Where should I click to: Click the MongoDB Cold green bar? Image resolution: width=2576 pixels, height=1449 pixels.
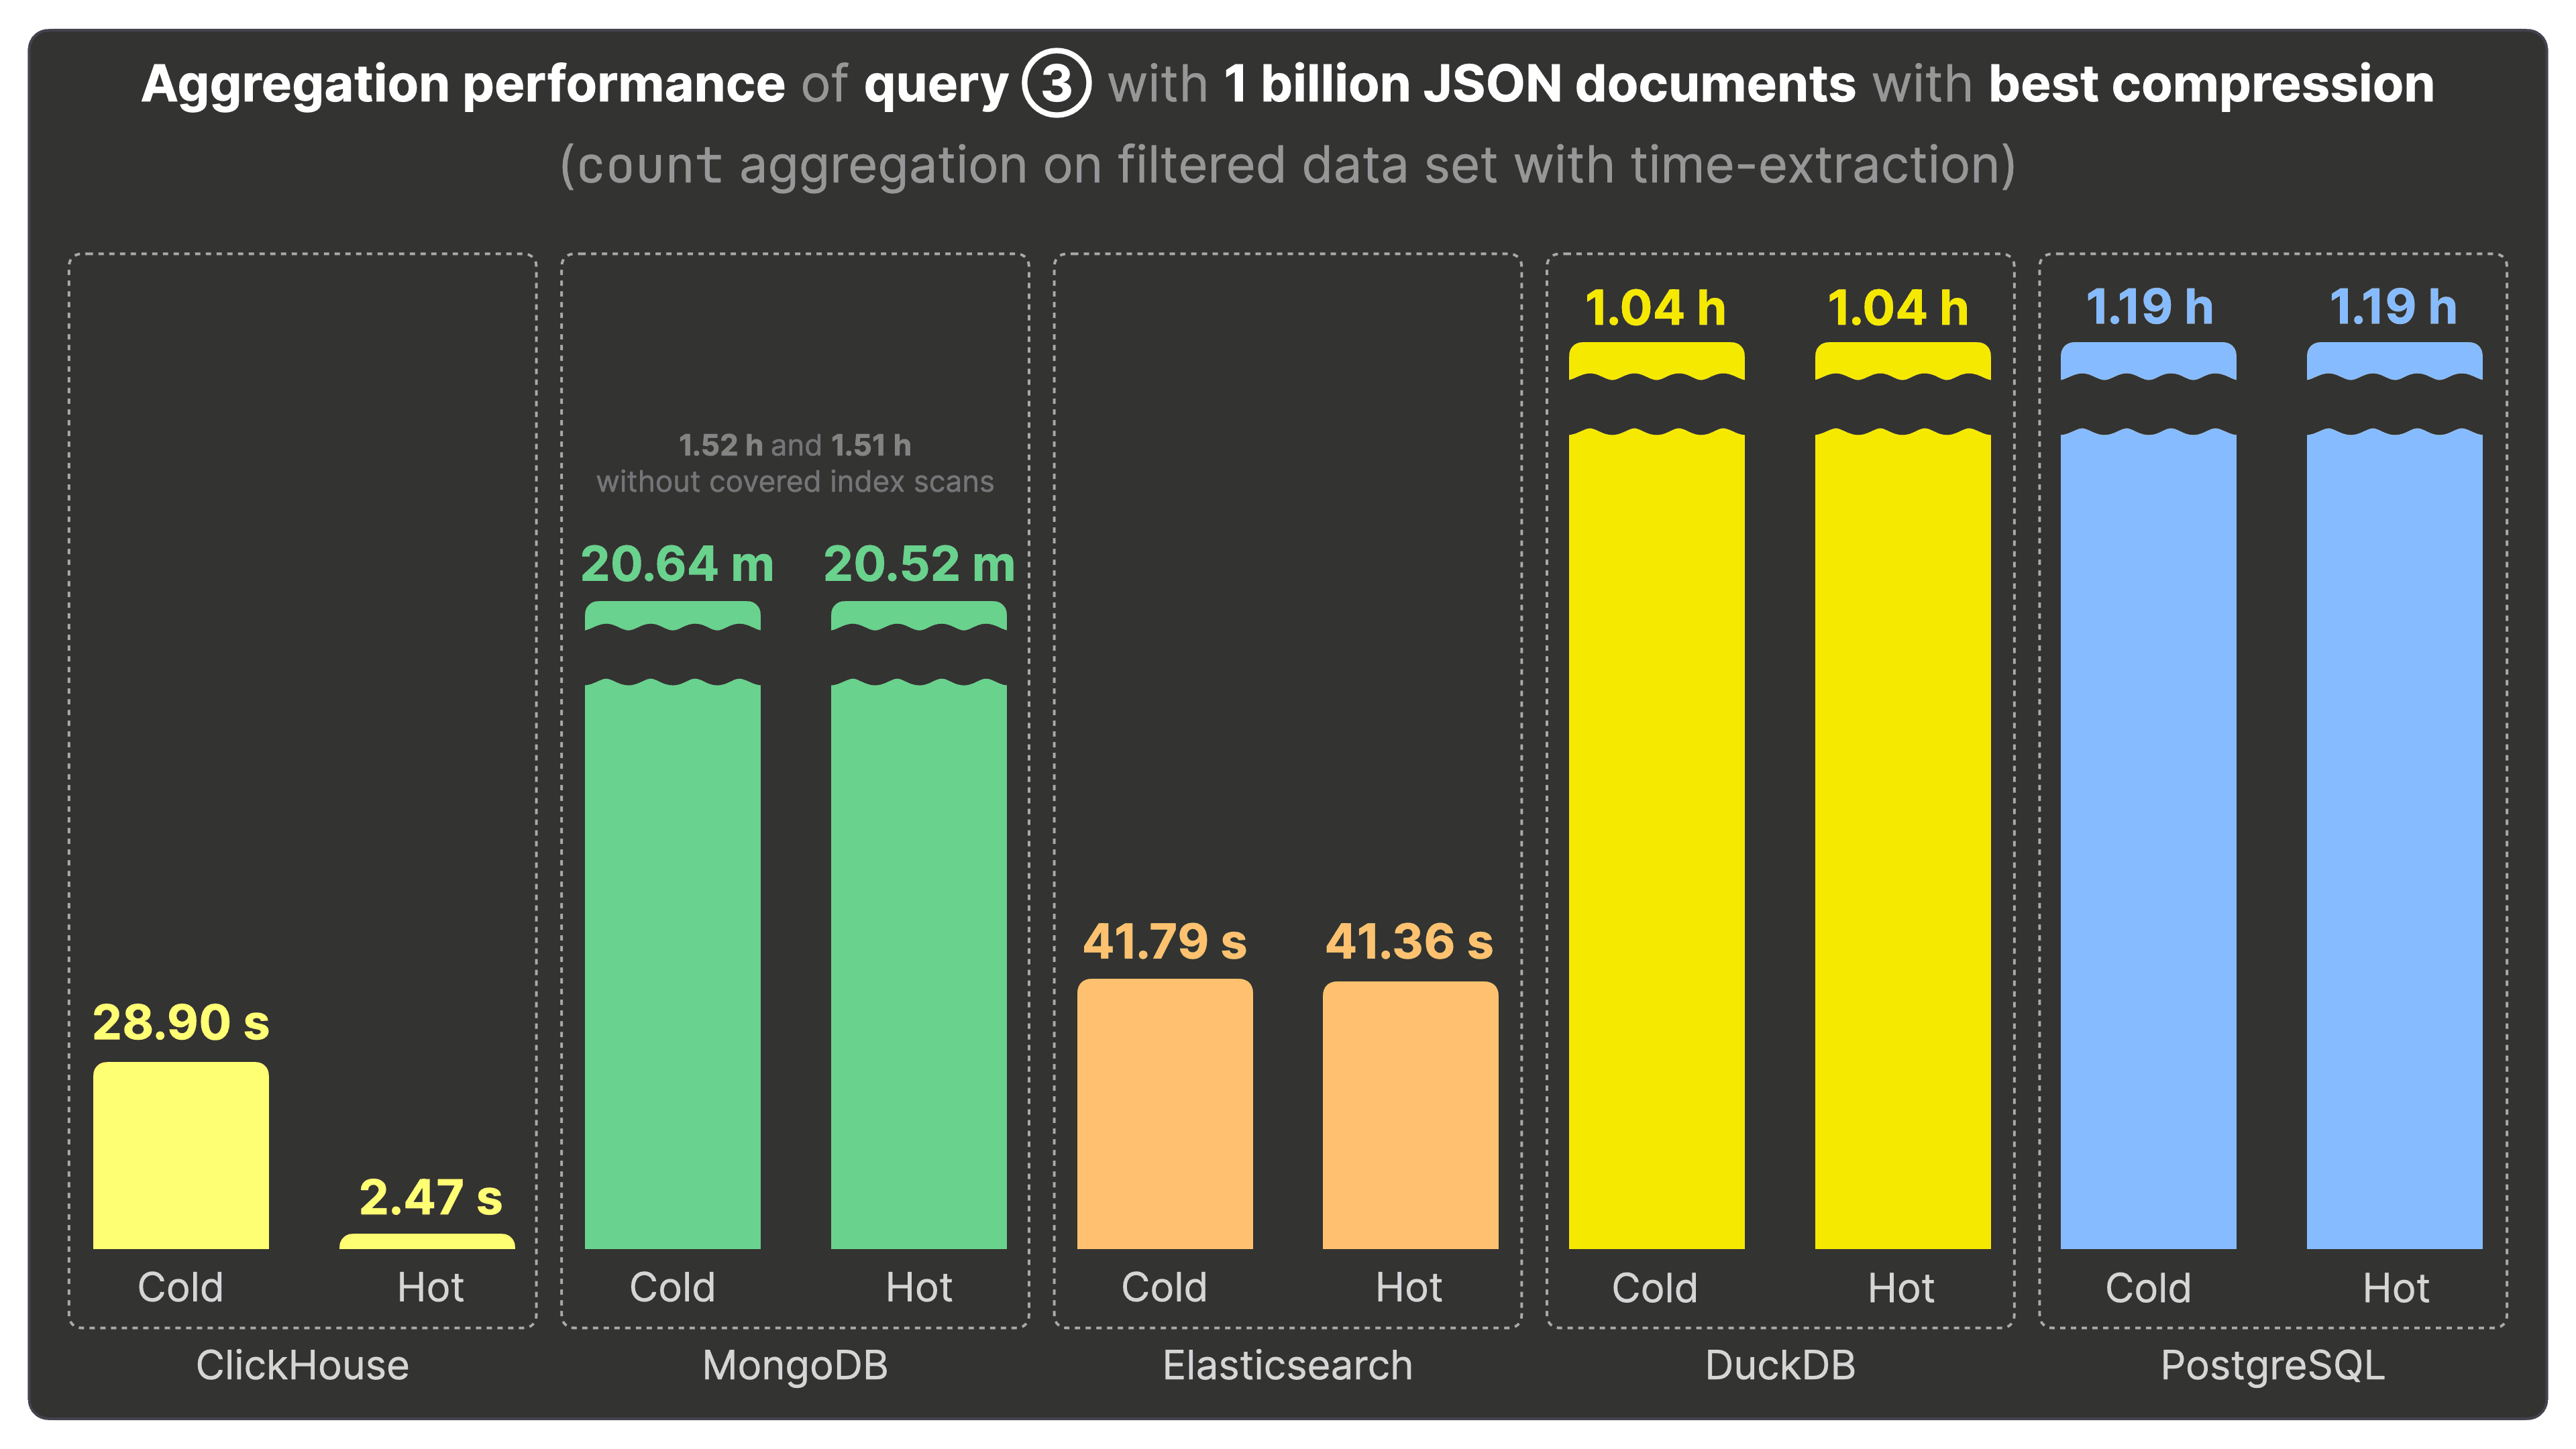672,960
